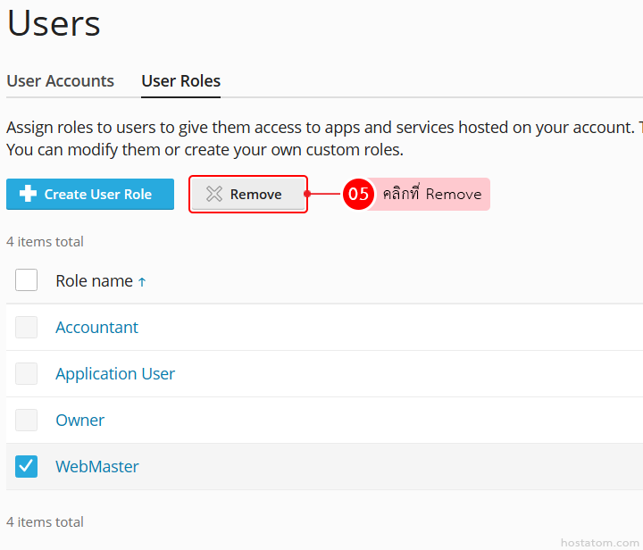
Task: Tick the select-all checkbox in the header row
Action: click(27, 280)
